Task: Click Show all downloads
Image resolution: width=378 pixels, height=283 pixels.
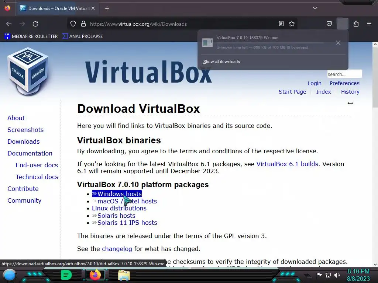Action: 221,62
